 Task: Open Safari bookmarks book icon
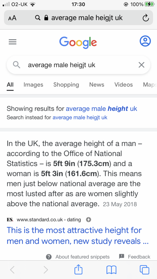[111, 270]
